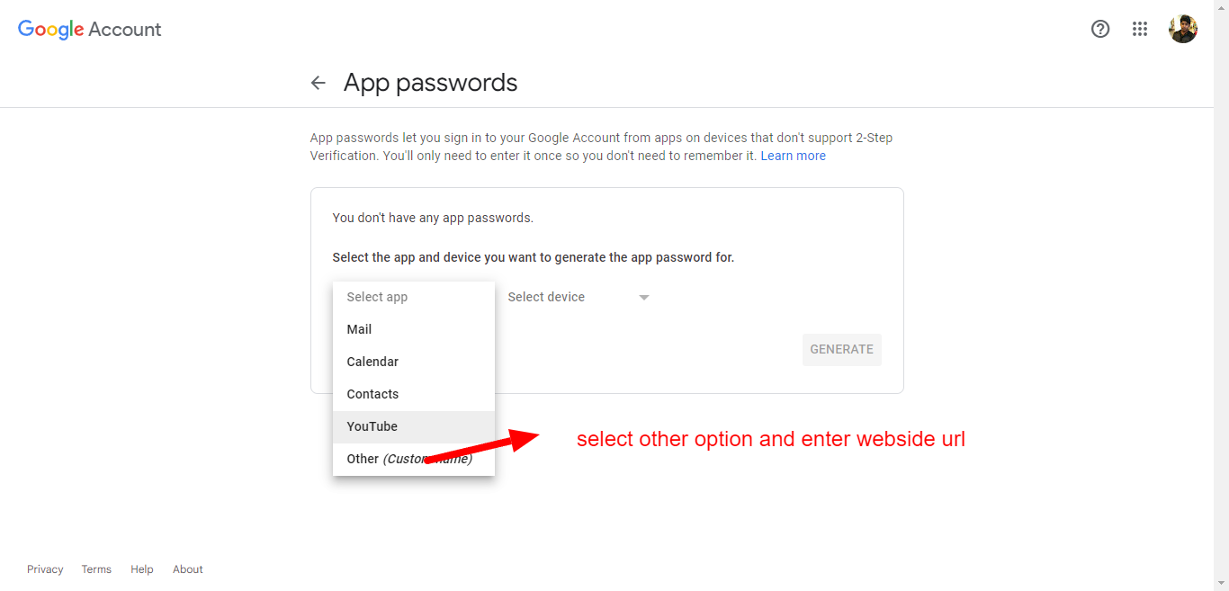The height and width of the screenshot is (591, 1229).
Task: Pick Calendar in the app list
Action: 372,362
